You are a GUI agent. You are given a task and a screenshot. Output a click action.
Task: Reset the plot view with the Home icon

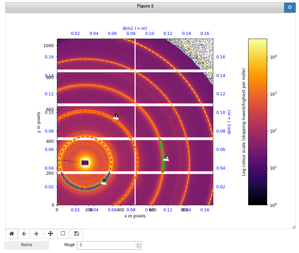click(x=12, y=234)
